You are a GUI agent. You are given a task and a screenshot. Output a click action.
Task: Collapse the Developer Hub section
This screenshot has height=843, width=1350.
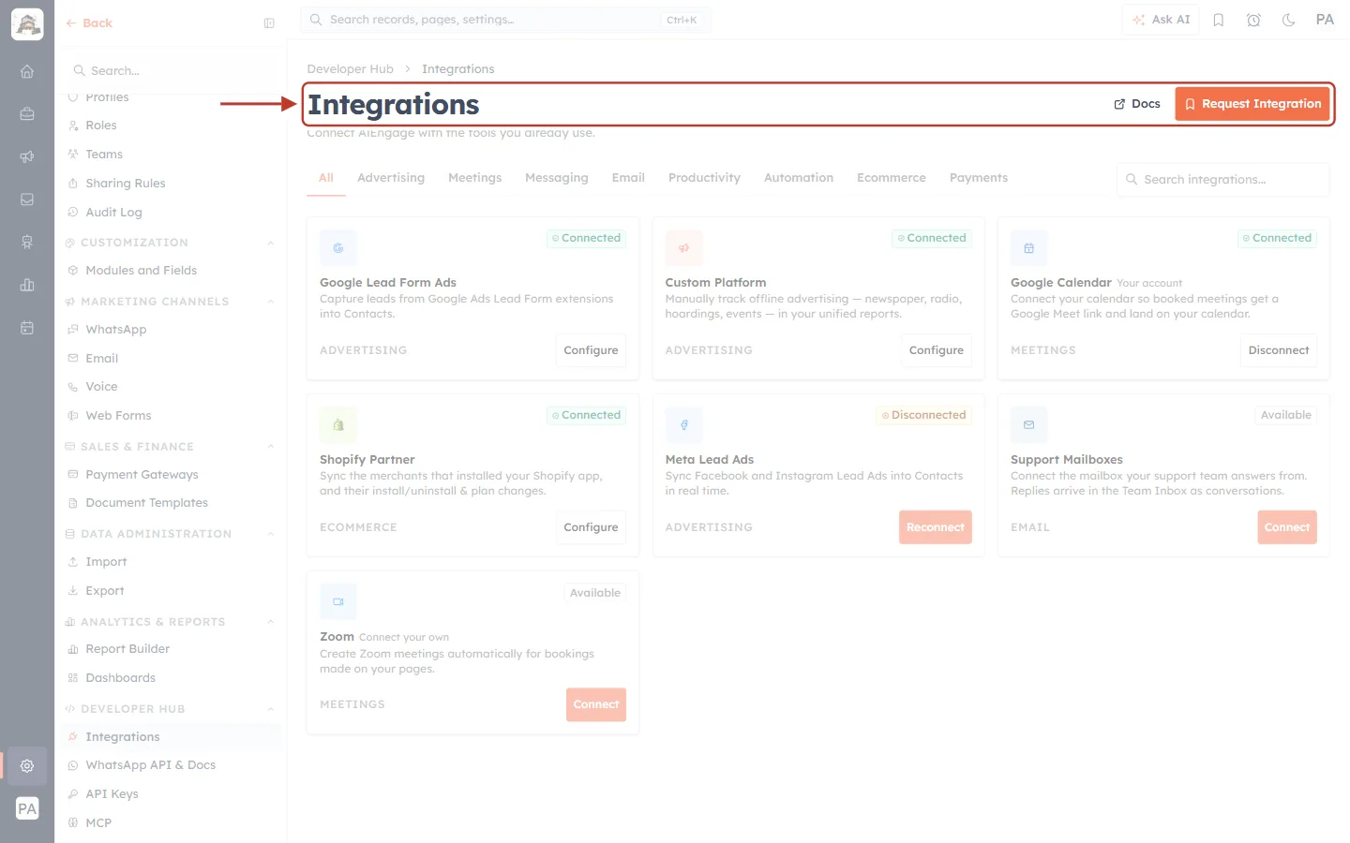pos(271,709)
